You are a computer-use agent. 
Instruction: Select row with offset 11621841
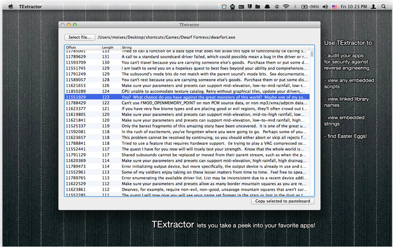(x=187, y=120)
